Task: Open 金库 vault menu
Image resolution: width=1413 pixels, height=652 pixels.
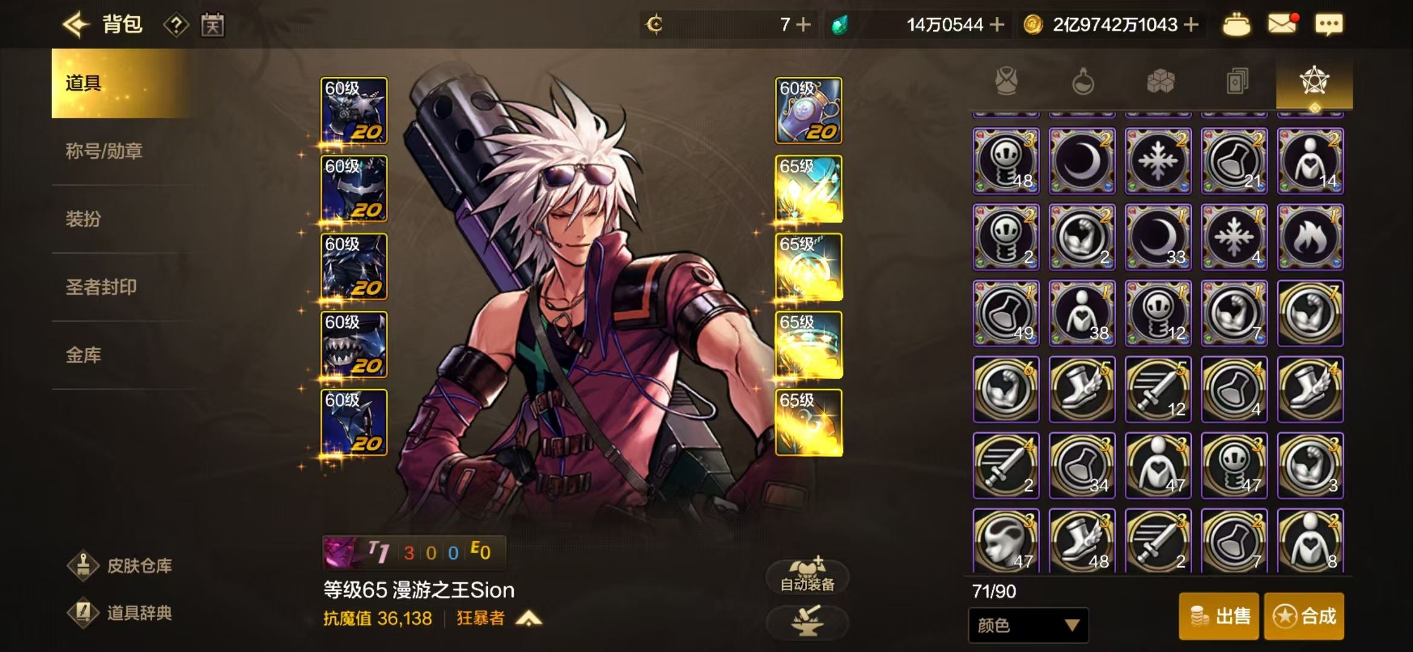Action: pyautogui.click(x=83, y=355)
